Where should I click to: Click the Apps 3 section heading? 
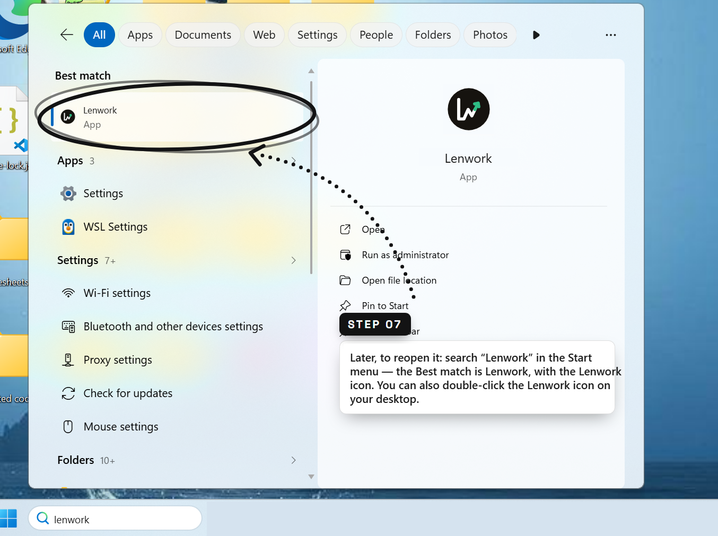[76, 161]
